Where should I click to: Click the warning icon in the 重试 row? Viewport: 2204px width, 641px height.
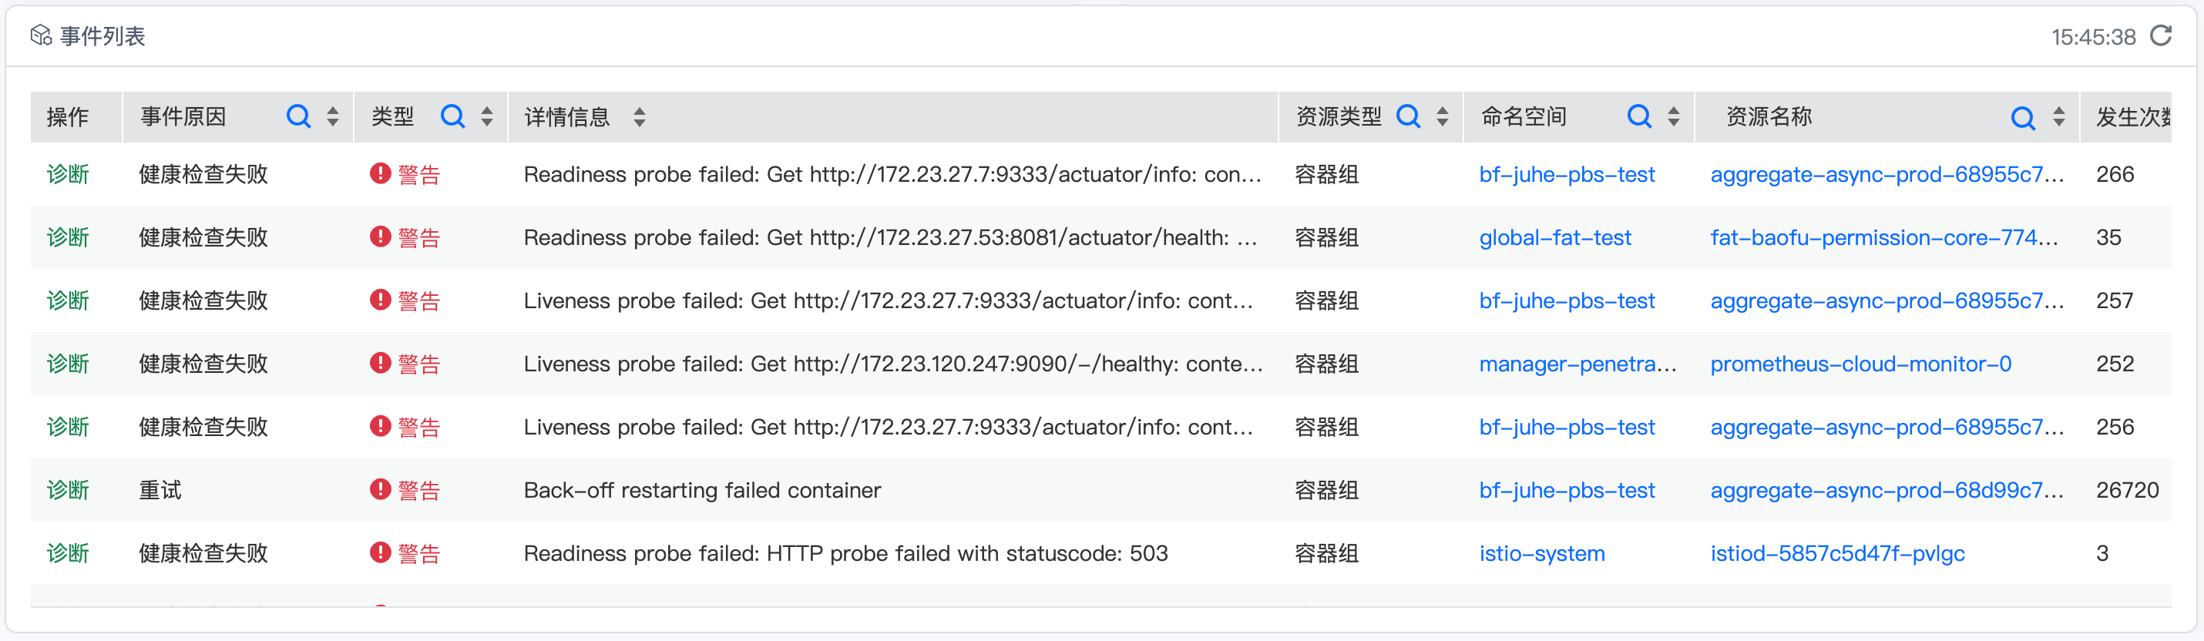(380, 489)
